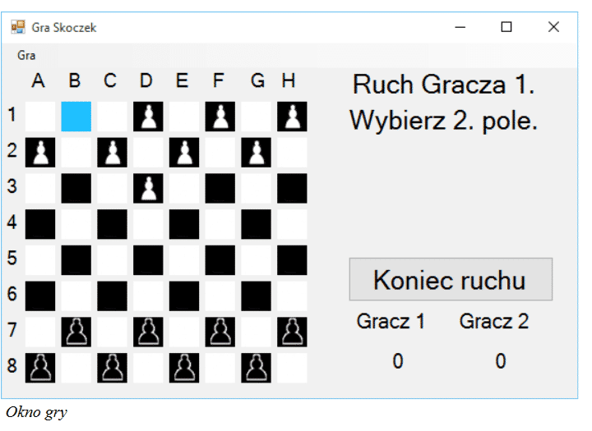This screenshot has height=431, width=592.
Task: Select the white pawn on A2
Action: [x=39, y=152]
